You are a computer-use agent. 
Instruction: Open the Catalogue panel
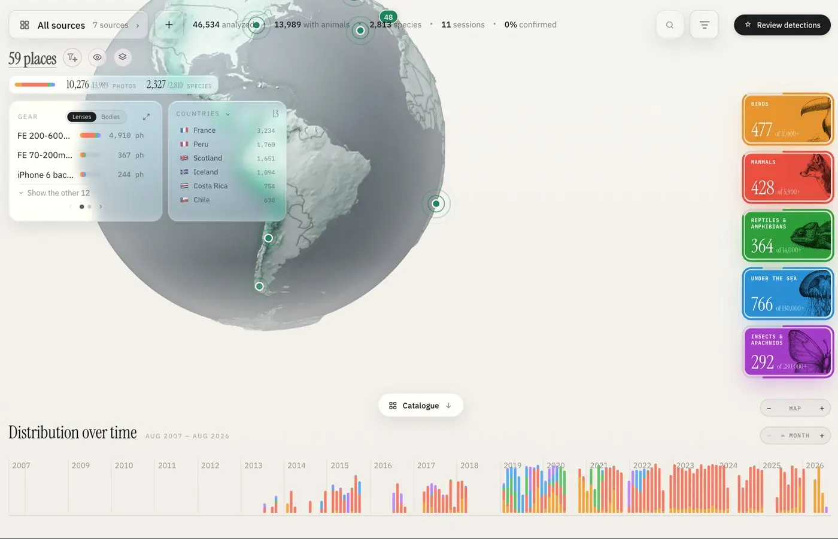click(x=421, y=406)
